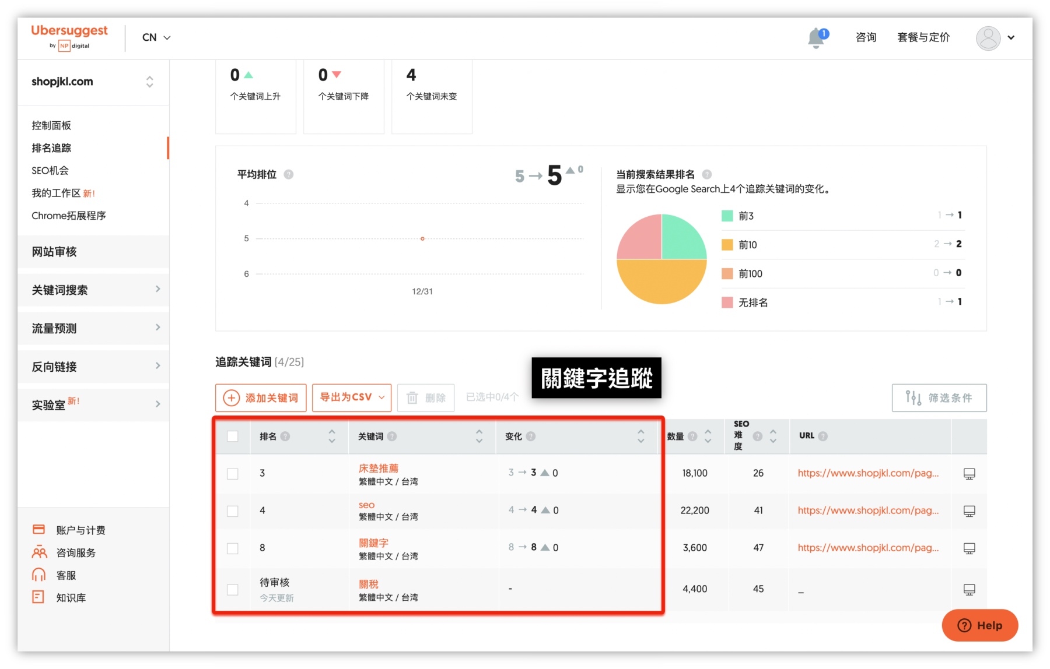This screenshot has width=1050, height=669.
Task: Toggle the select-all checkbox in table header
Action: 233,436
